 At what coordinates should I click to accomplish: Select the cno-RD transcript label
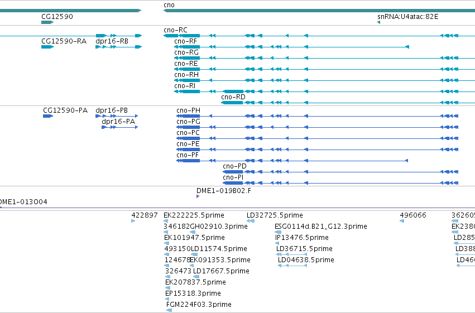[233, 97]
